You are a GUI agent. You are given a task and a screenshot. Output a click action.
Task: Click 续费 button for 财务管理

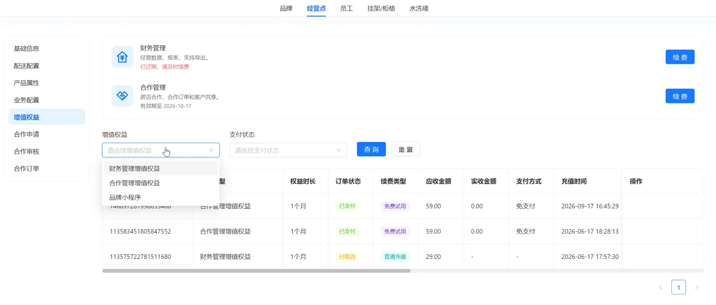pos(680,57)
